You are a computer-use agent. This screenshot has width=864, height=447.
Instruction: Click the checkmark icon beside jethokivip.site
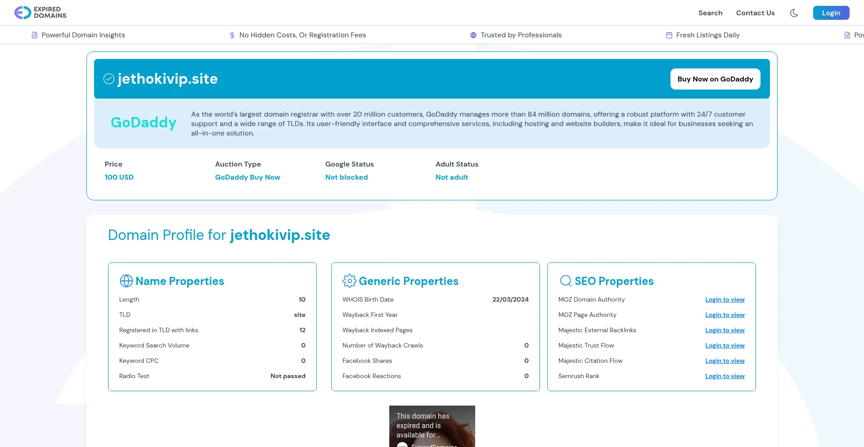click(x=108, y=79)
